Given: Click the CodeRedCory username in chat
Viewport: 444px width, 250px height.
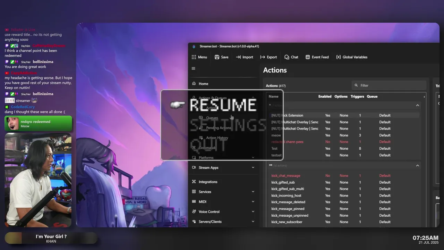Looking at the screenshot, I should tap(23, 107).
